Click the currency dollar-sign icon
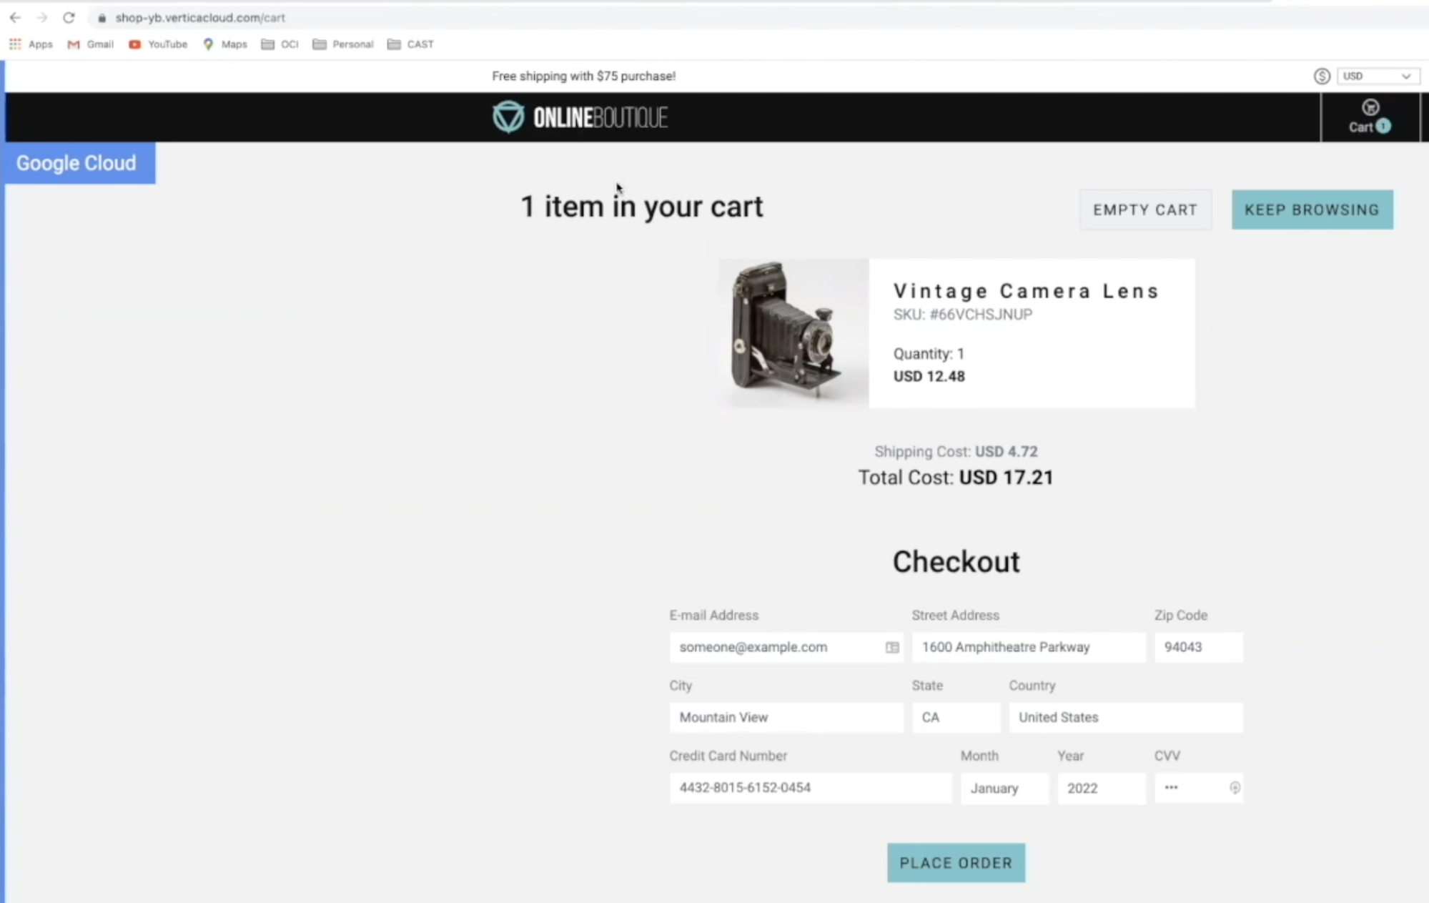The image size is (1429, 903). click(1322, 76)
